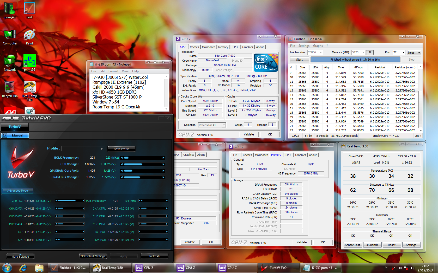The width and height of the screenshot is (438, 273).
Task: Click the QPI/DRAM Core Volt slider track
Action: coord(143,171)
